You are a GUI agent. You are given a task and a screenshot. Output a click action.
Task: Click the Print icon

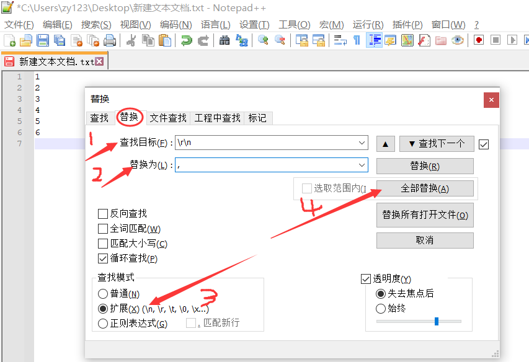pos(110,40)
